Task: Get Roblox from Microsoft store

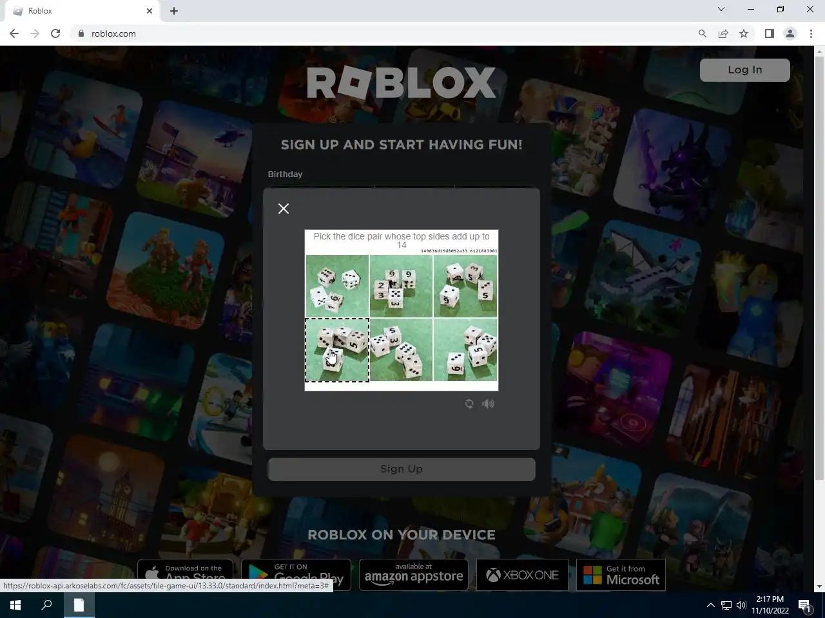Action: click(621, 575)
